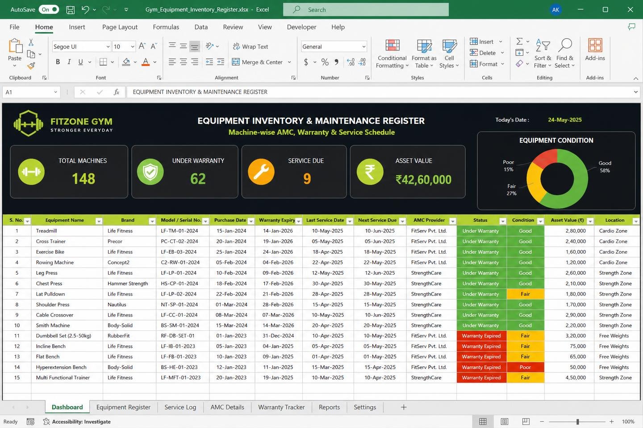Increase font size with larger A icon

click(142, 46)
